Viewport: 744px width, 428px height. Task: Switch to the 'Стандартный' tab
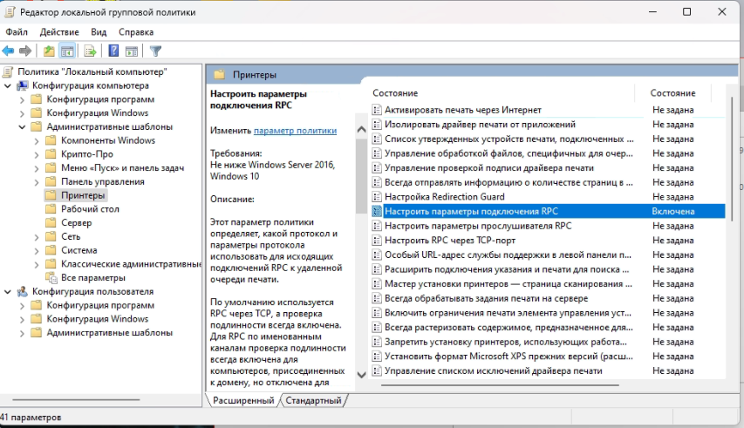click(x=314, y=400)
